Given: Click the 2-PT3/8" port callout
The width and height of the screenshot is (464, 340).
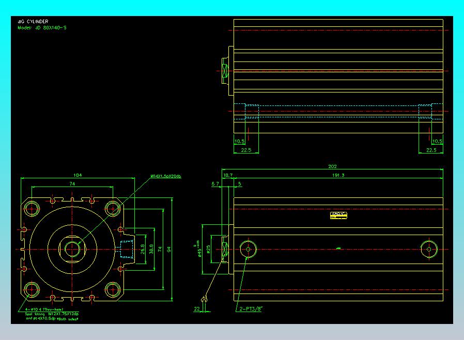Looking at the screenshot, I should (251, 309).
